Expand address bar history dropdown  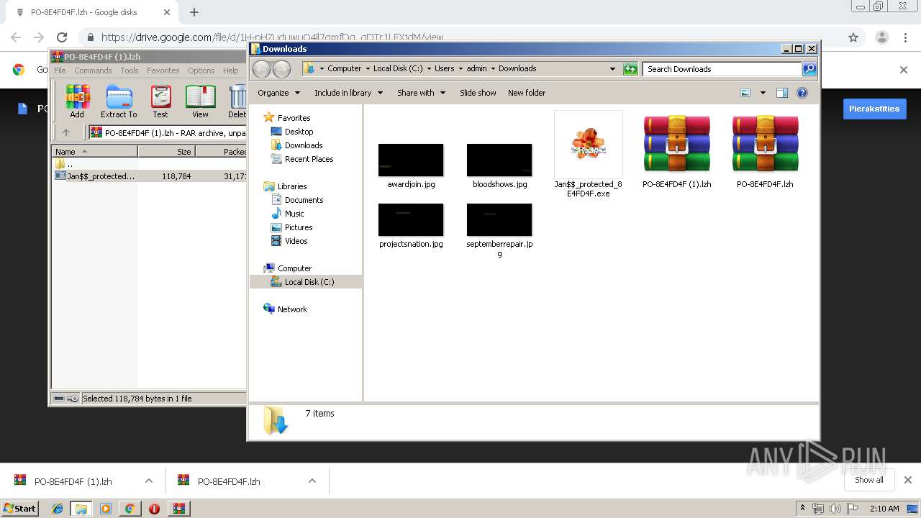tap(612, 69)
